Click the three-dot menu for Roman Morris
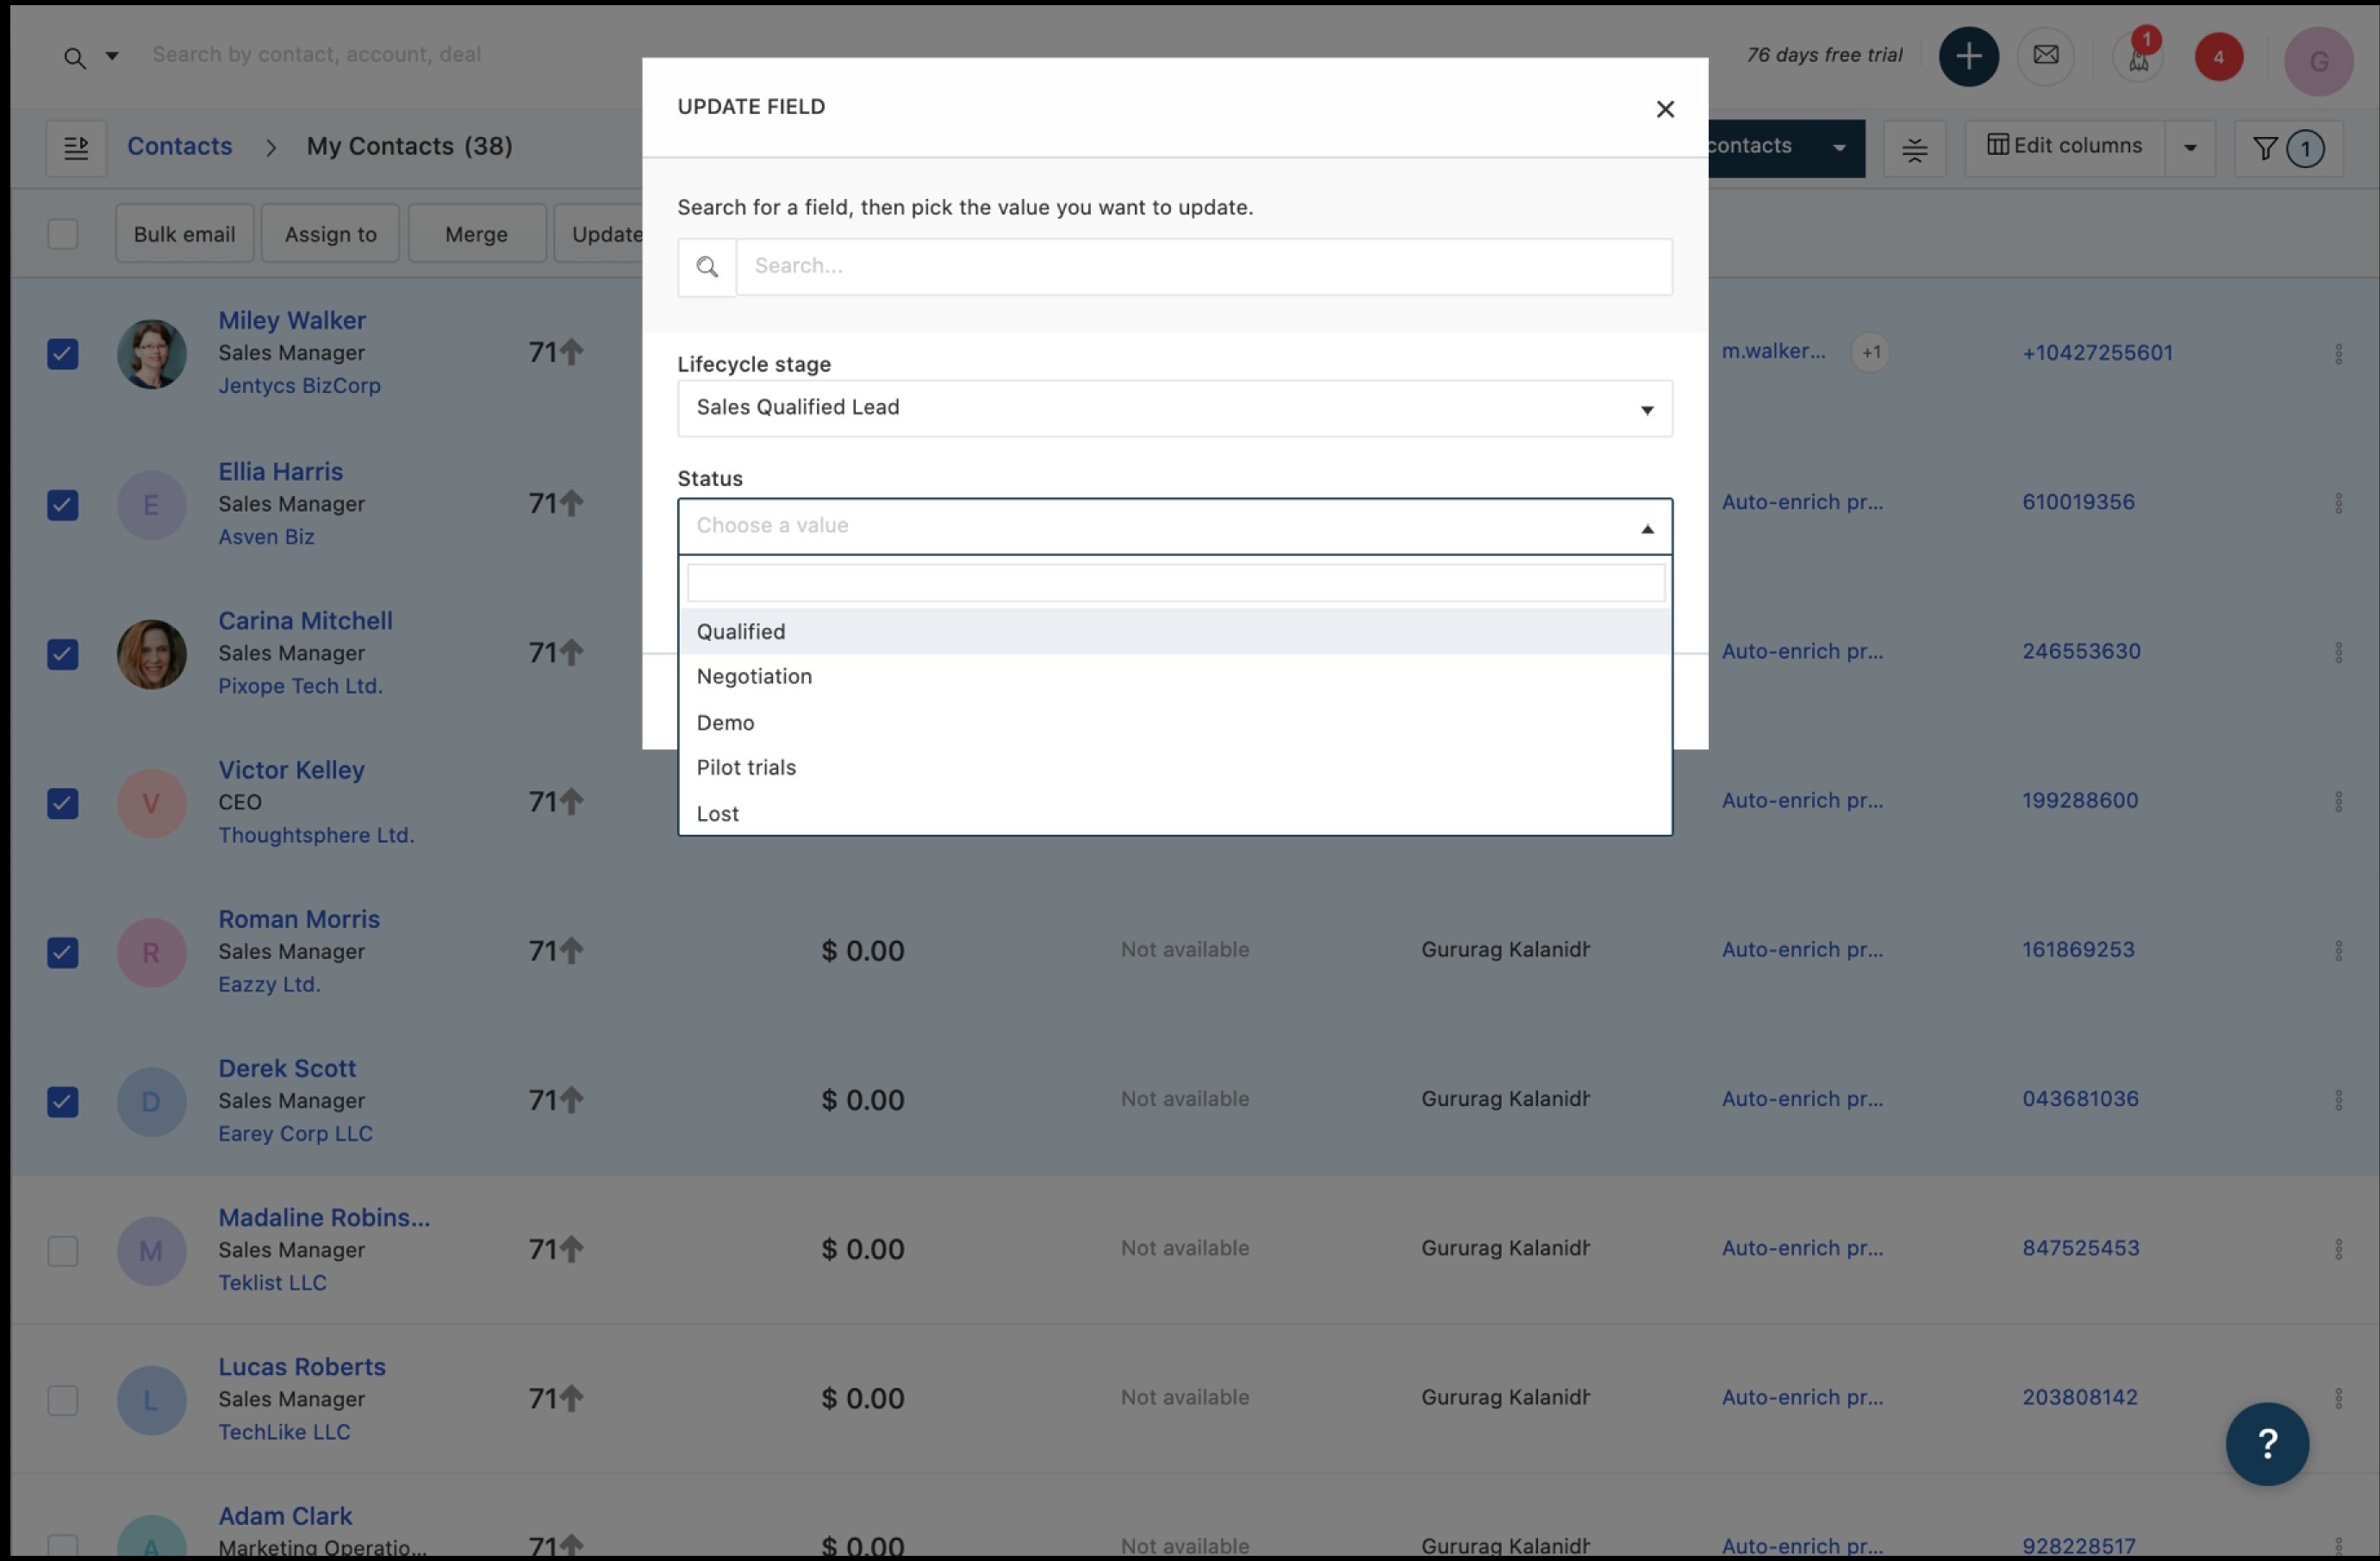The image size is (2380, 1561). pos(2338,950)
